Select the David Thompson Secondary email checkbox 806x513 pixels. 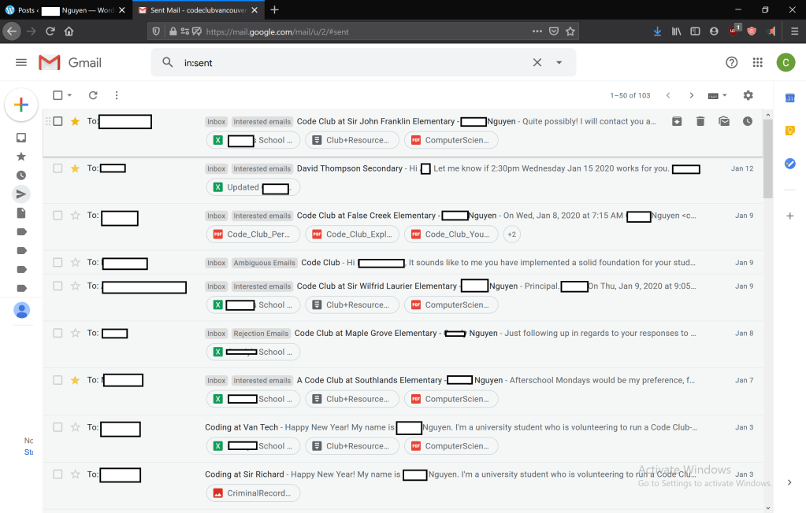pyautogui.click(x=58, y=168)
